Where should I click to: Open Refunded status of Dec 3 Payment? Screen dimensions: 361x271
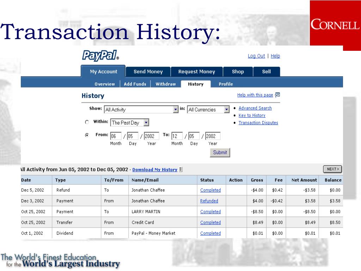[x=209, y=201]
